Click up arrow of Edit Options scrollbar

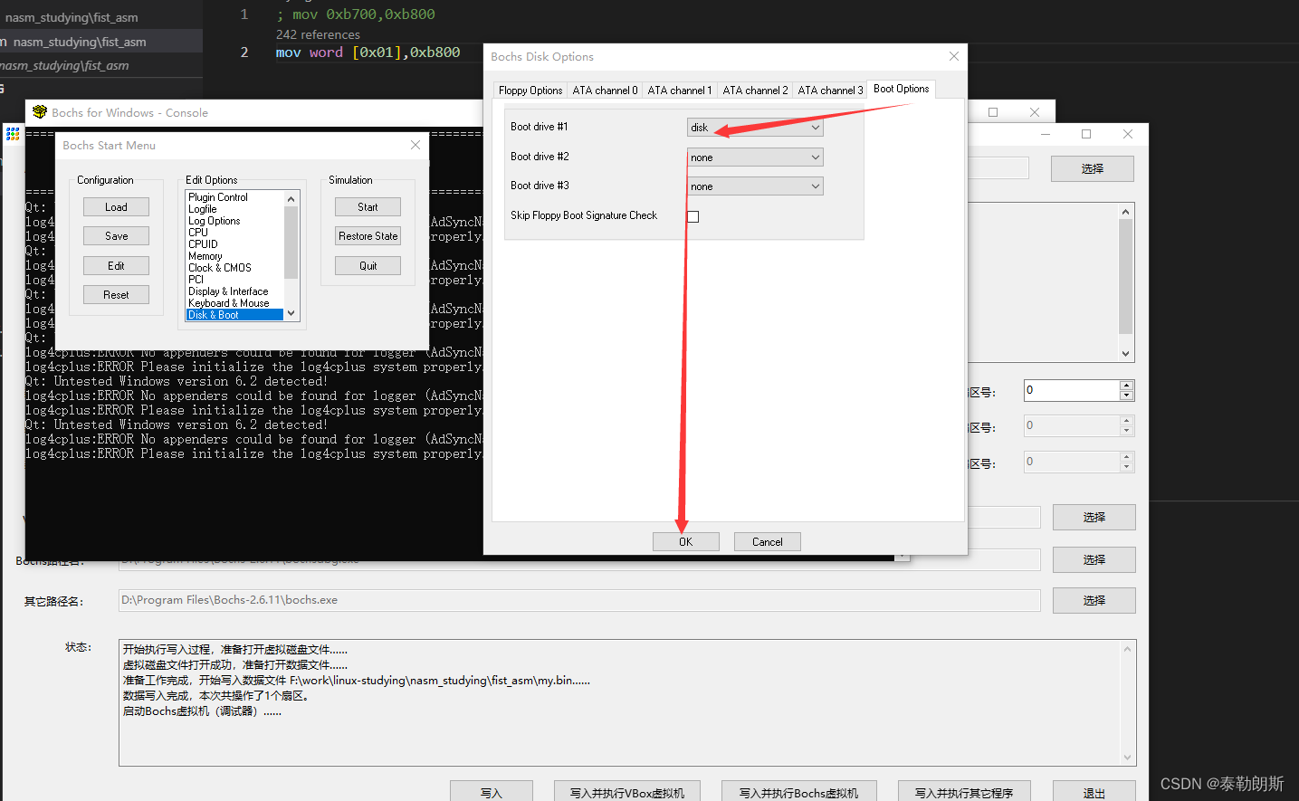point(291,199)
